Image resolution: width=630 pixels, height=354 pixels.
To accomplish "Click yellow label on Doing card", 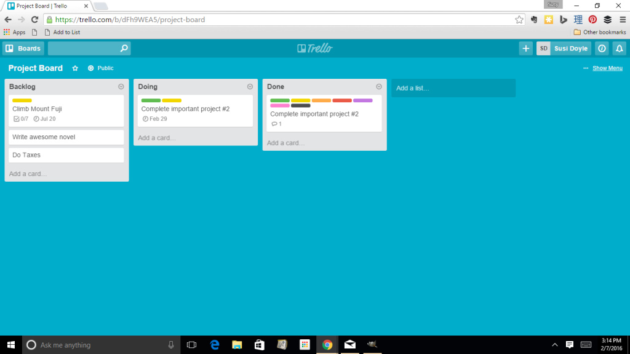I will coord(172,100).
